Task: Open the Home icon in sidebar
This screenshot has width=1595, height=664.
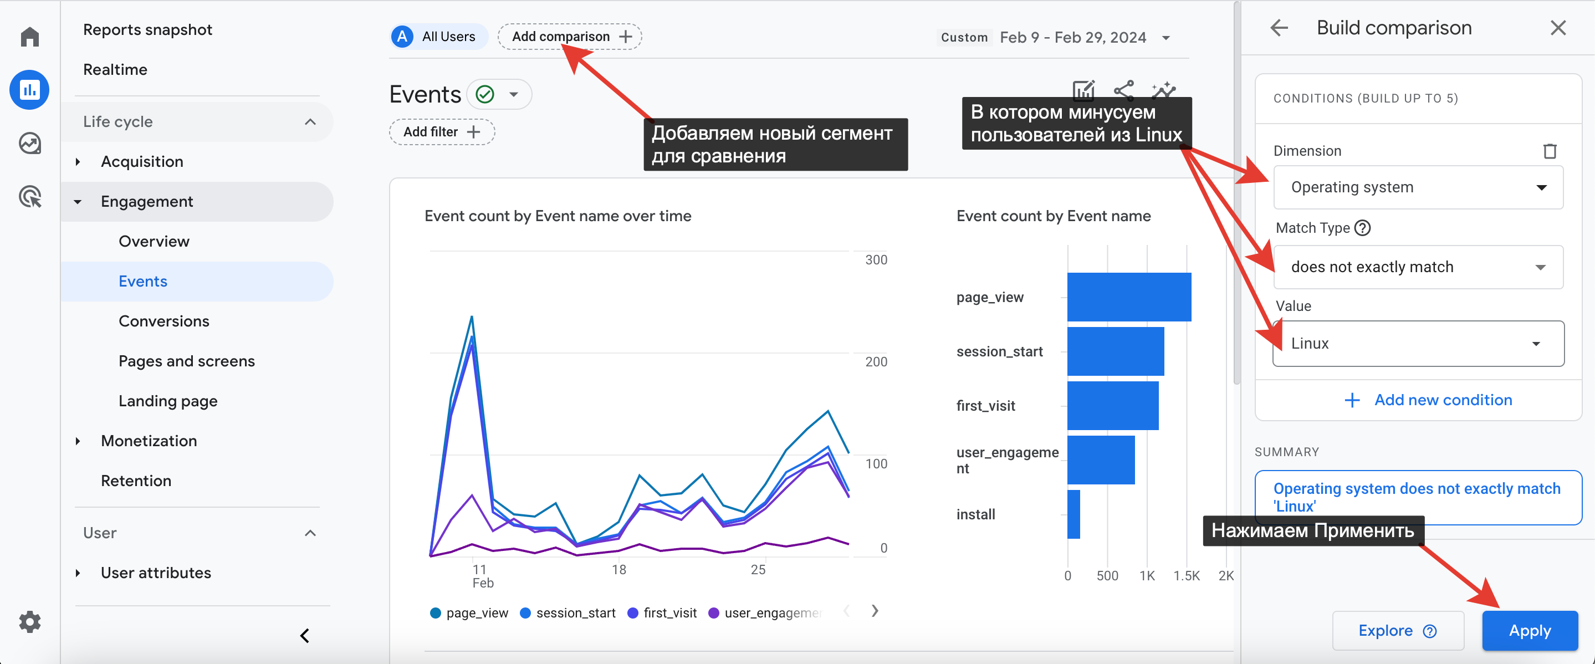Action: 30,37
